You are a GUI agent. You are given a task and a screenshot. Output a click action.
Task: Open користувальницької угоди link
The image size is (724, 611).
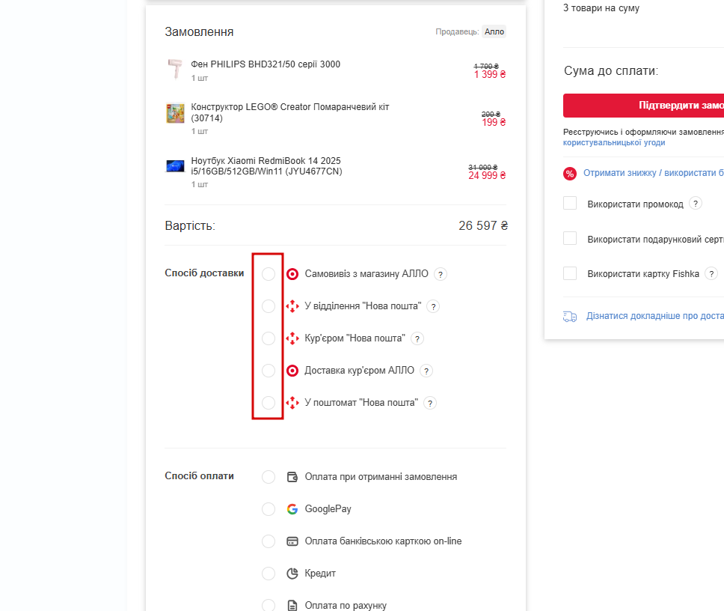point(613,142)
